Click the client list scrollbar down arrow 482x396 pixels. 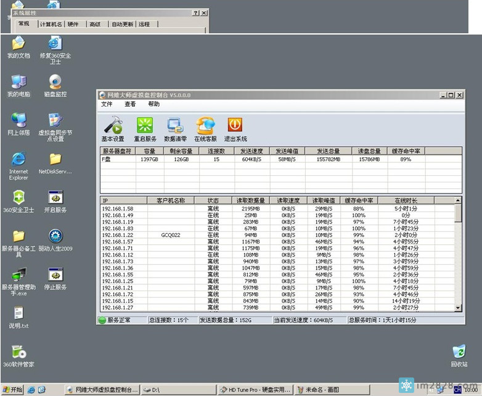click(x=458, y=308)
